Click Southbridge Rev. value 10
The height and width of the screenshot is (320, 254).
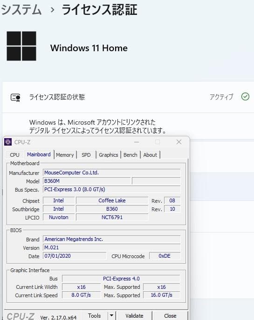pos(172,209)
